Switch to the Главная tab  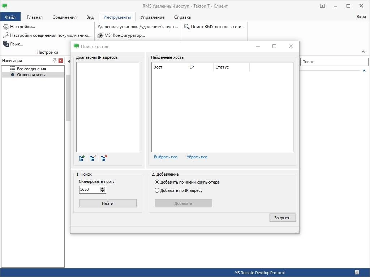(x=35, y=17)
